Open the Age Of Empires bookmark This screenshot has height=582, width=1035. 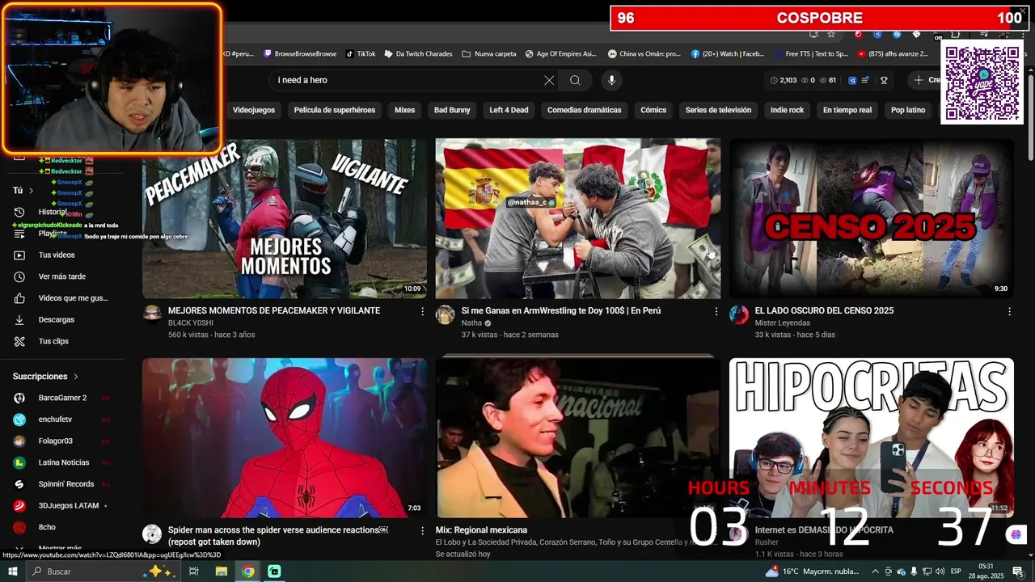pyautogui.click(x=560, y=54)
